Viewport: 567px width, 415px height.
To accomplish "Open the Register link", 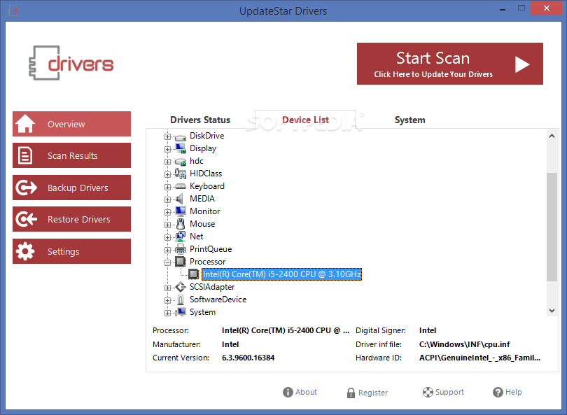I will (367, 393).
